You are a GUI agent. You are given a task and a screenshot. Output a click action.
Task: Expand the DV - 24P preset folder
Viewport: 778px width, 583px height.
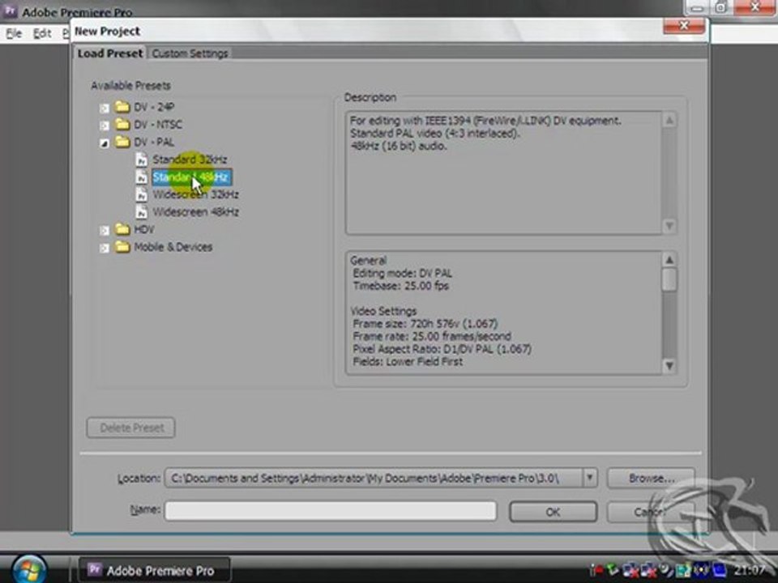point(105,108)
